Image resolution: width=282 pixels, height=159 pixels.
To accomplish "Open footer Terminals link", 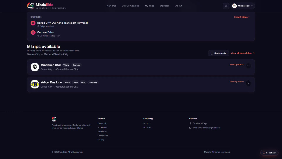I will click(x=102, y=132).
